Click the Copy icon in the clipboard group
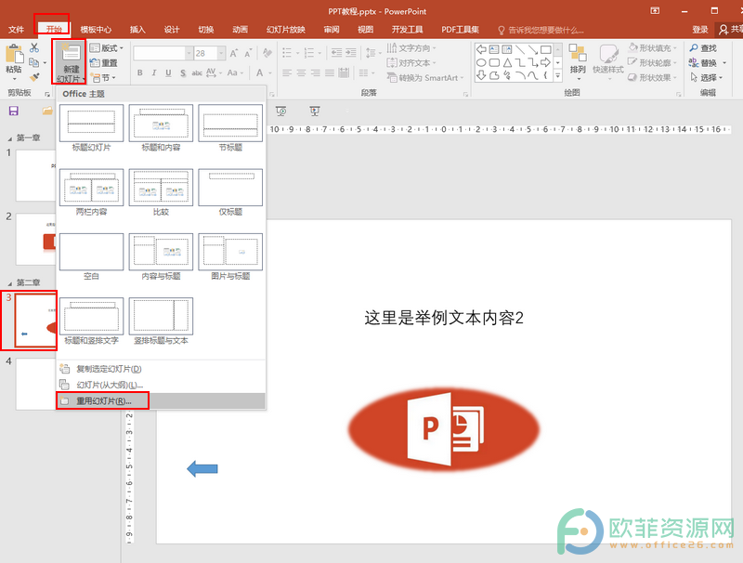Image resolution: width=743 pixels, height=563 pixels. coord(33,62)
